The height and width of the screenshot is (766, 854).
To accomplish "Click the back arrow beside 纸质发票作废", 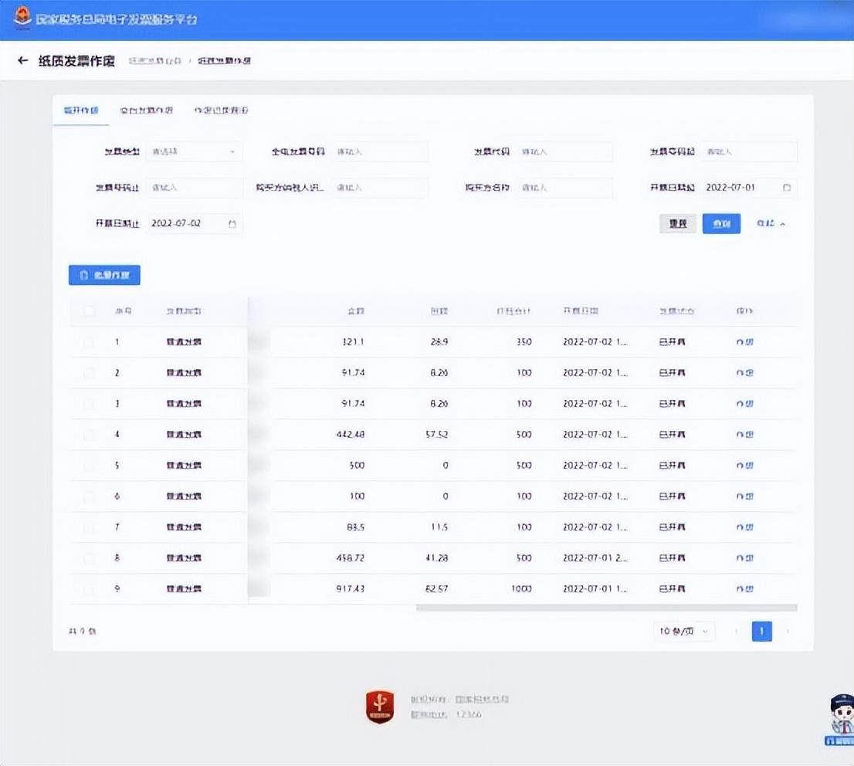I will pos(23,60).
